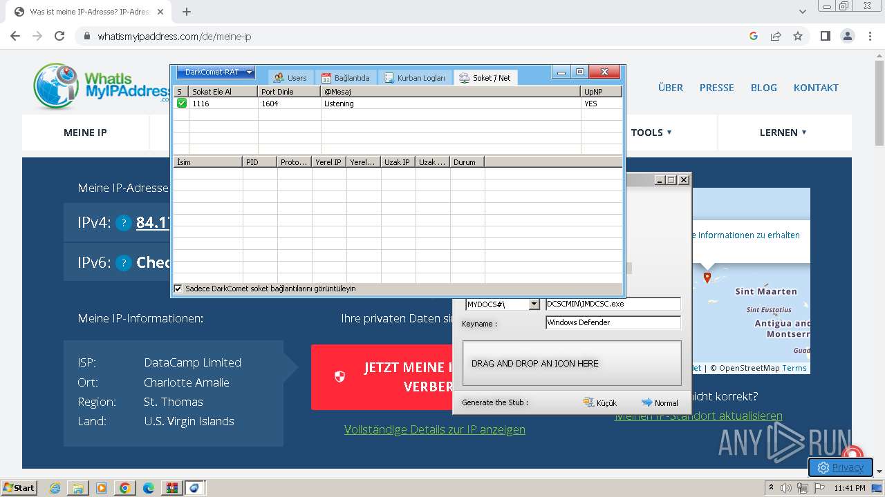
Task: Open the ÜBER link
Action: (x=671, y=88)
